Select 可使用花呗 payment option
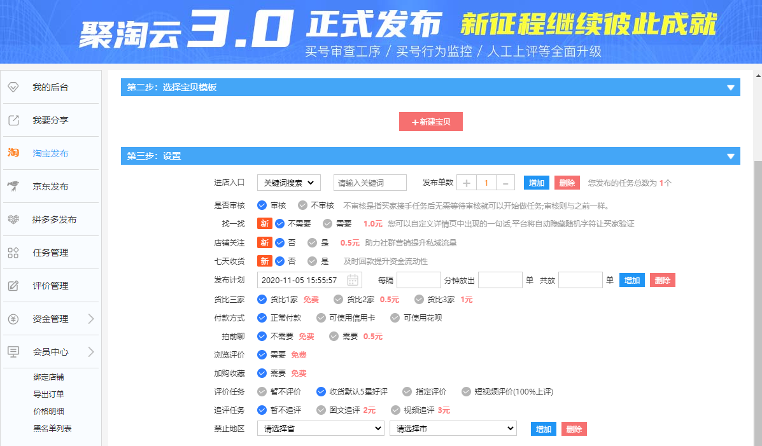Screen dimensions: 762x446 (395, 317)
